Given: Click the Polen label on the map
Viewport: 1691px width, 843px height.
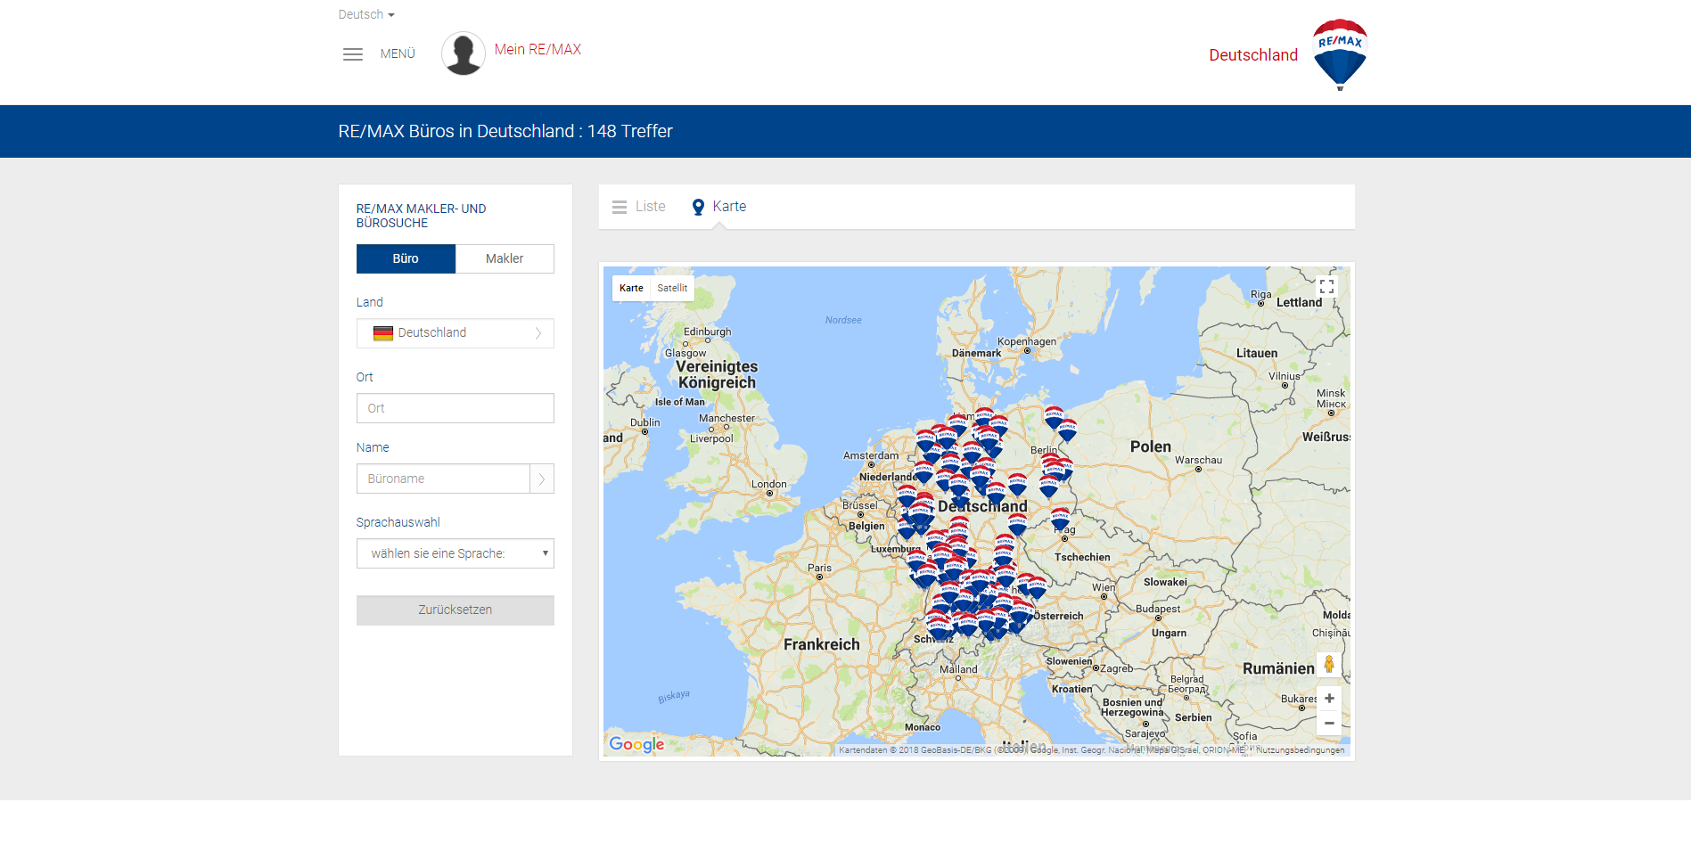Looking at the screenshot, I should (x=1151, y=446).
